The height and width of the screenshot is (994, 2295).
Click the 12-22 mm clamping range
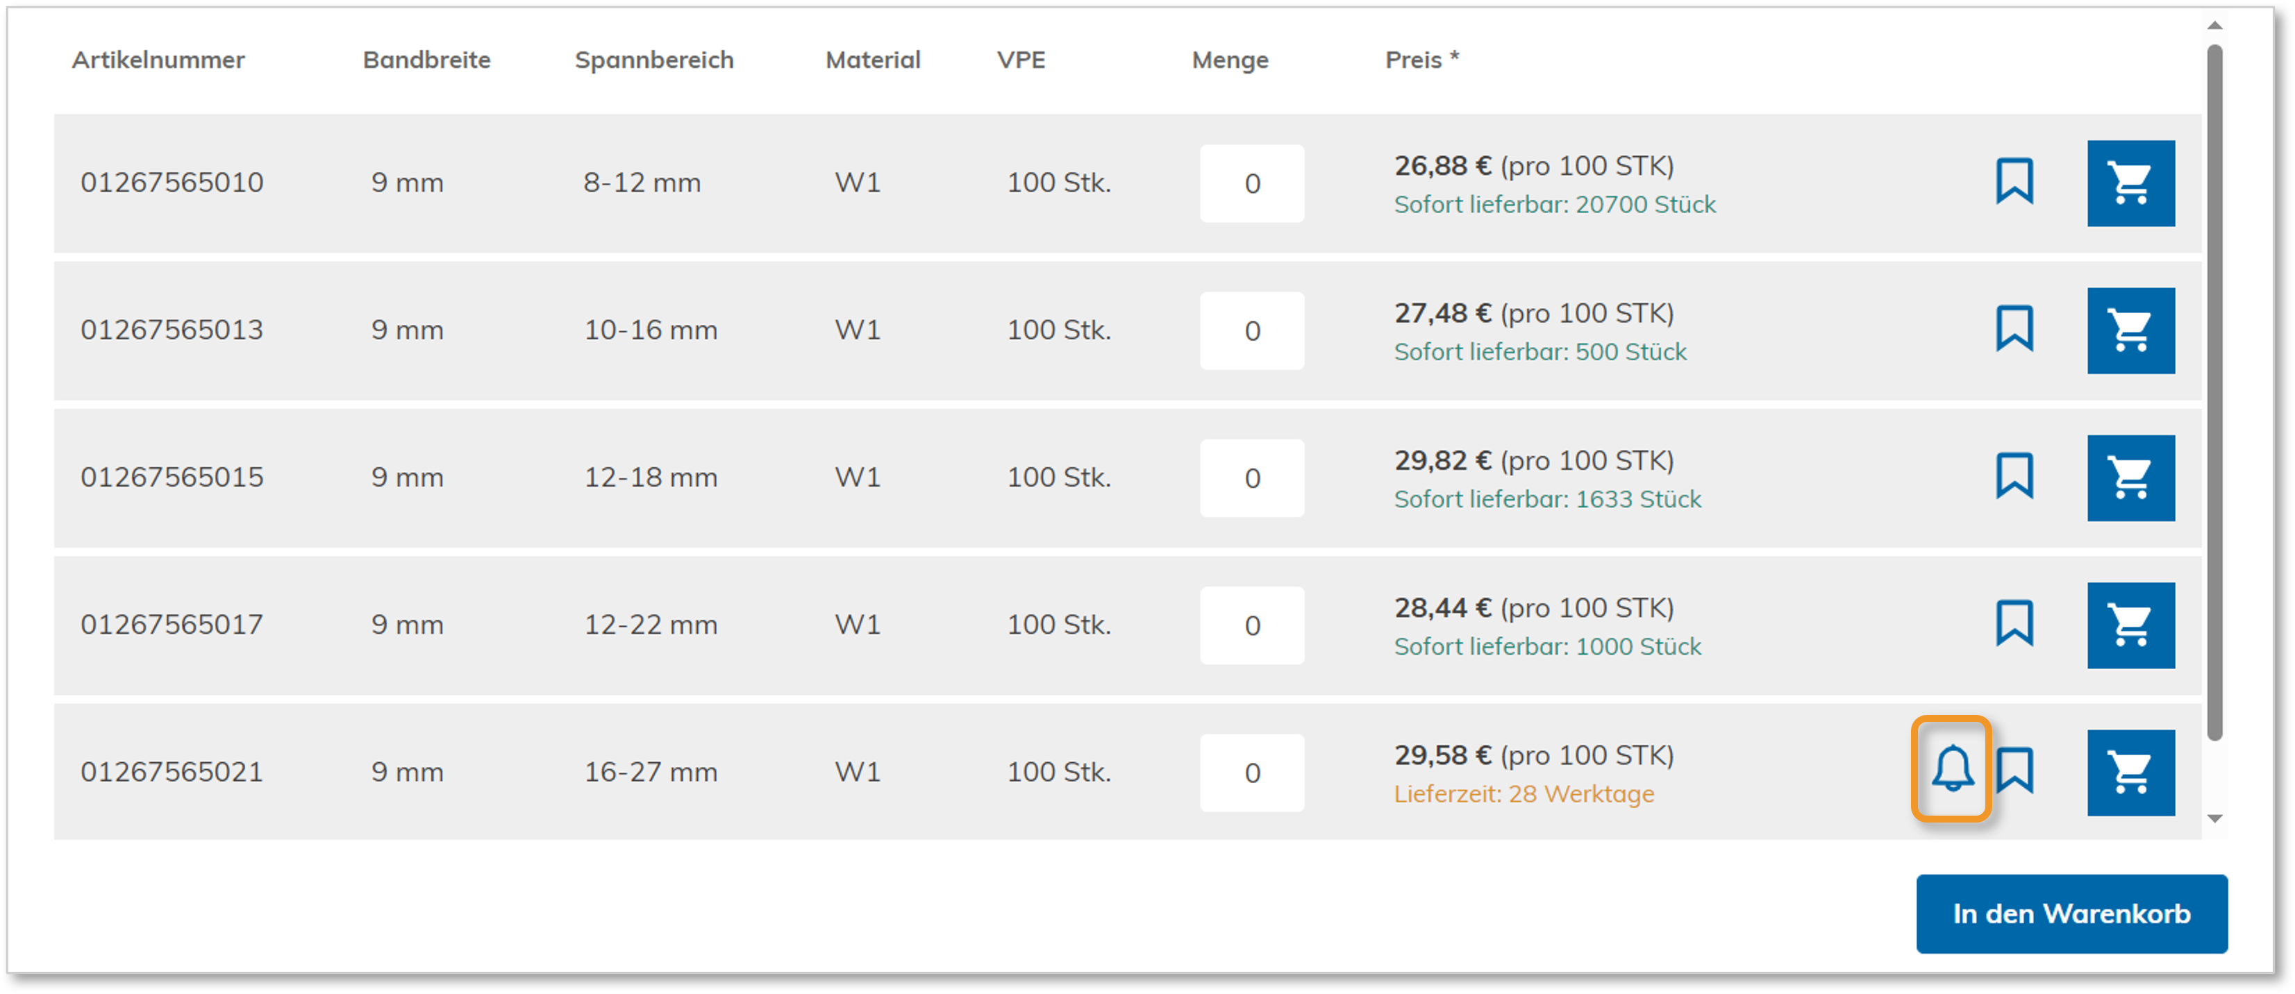coord(651,624)
